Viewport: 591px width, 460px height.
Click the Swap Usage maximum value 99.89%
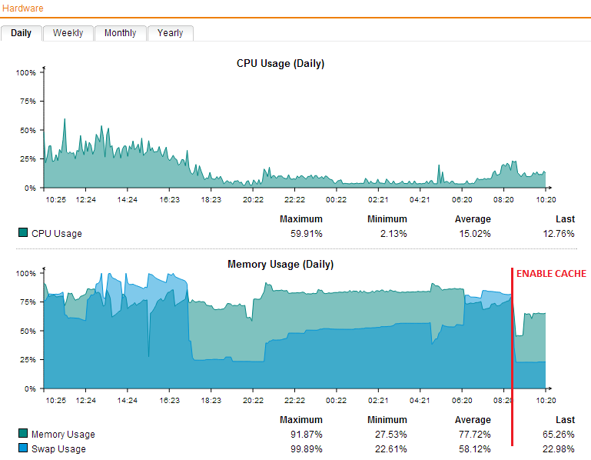pyautogui.click(x=304, y=449)
